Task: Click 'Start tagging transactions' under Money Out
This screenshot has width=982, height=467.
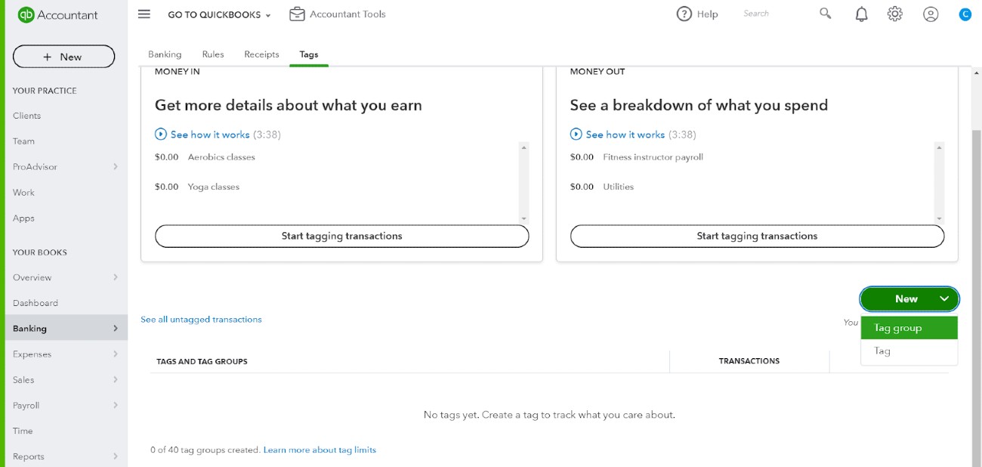Action: coord(757,236)
